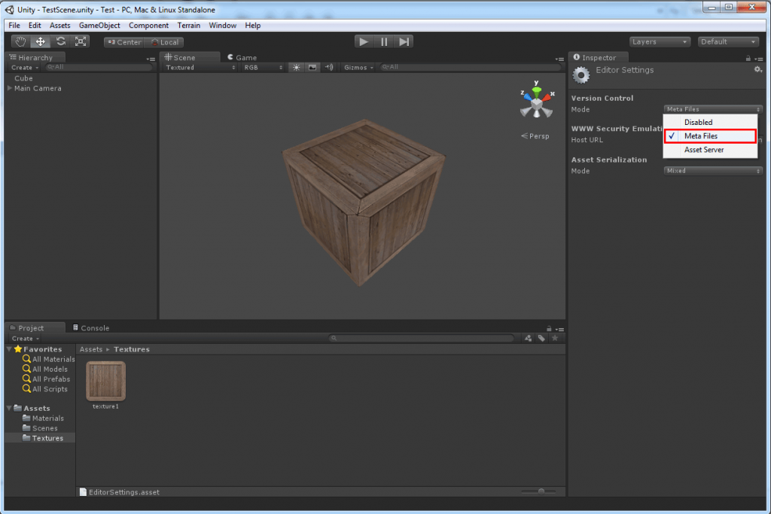Viewport: 771px width, 514px height.
Task: Switch to the Console tab
Action: (x=91, y=328)
